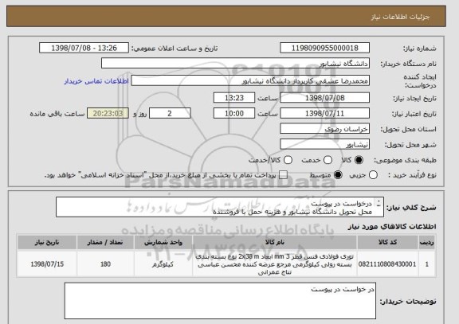Tick the اسناد خزانه اسلامی payment checkbox
459x324 pixels.
coord(283,175)
